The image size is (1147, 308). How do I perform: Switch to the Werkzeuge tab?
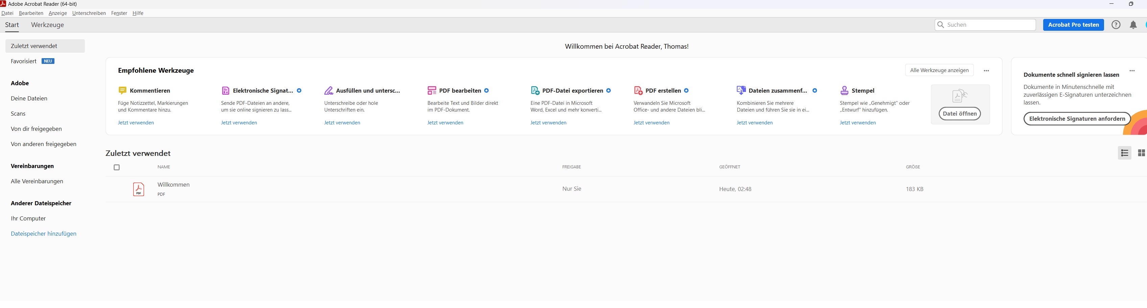48,25
